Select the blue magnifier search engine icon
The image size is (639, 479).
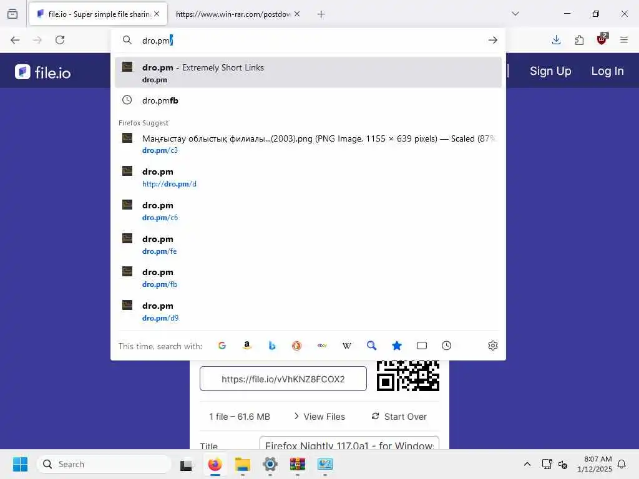point(372,346)
